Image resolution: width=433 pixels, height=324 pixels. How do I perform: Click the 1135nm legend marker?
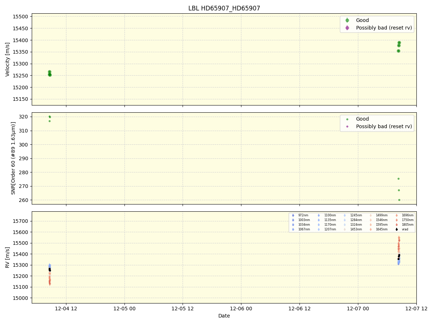(319, 220)
